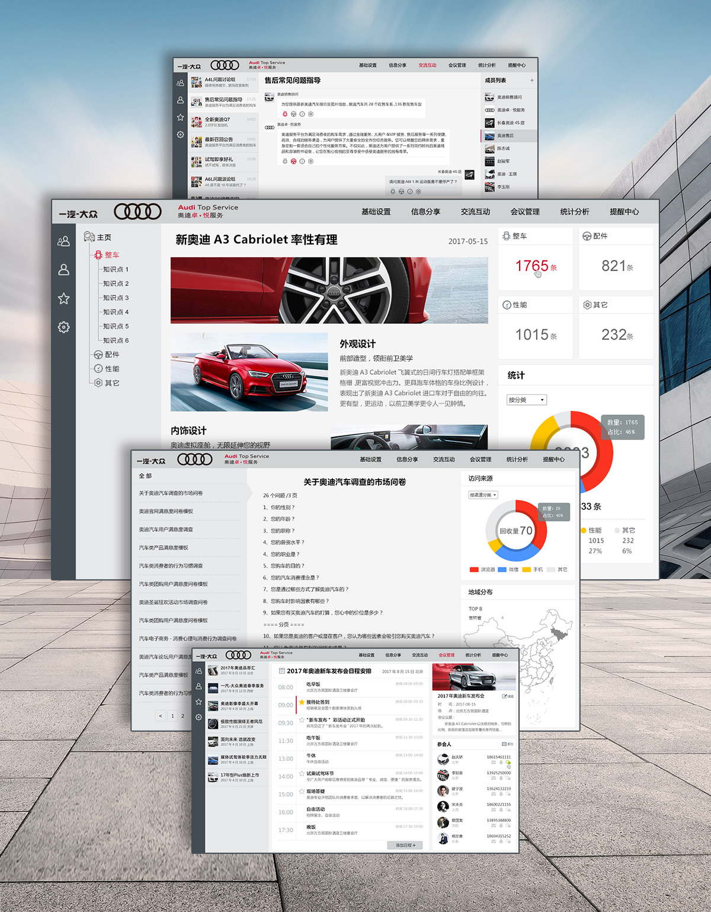Open the 按渠道分类 dropdown under 访问来源
The image size is (711, 912).
[483, 495]
